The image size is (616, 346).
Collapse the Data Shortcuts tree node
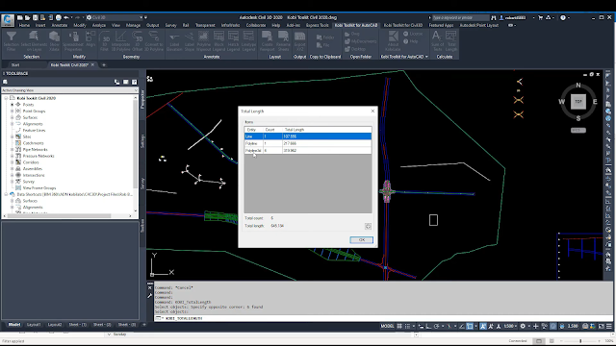coord(6,194)
